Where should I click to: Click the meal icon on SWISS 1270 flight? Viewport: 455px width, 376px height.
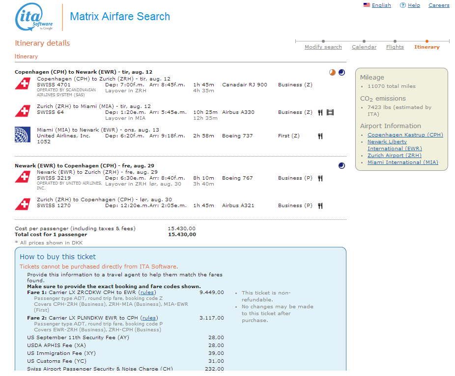320,206
